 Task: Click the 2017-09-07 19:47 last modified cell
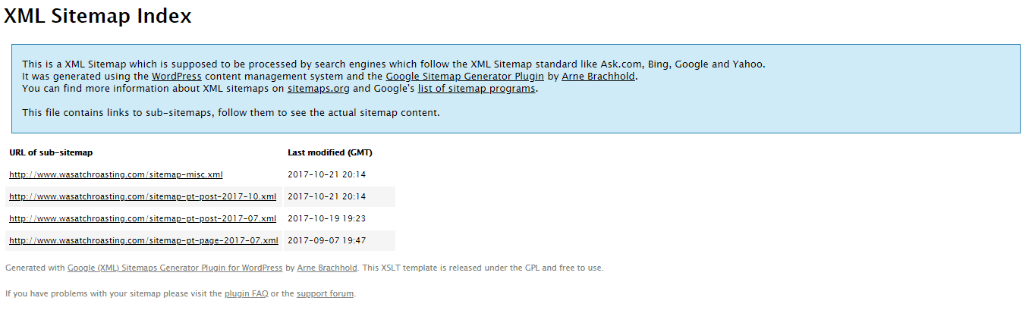pyautogui.click(x=326, y=240)
